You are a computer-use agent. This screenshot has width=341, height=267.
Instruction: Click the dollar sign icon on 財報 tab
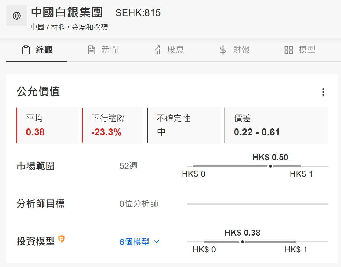click(x=223, y=50)
